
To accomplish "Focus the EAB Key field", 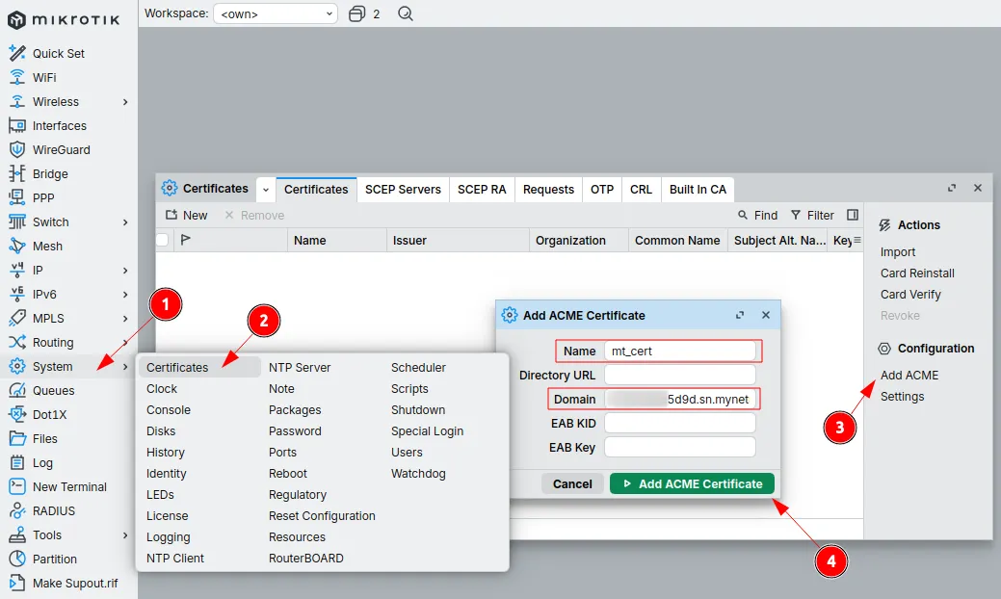I will pyautogui.click(x=680, y=447).
